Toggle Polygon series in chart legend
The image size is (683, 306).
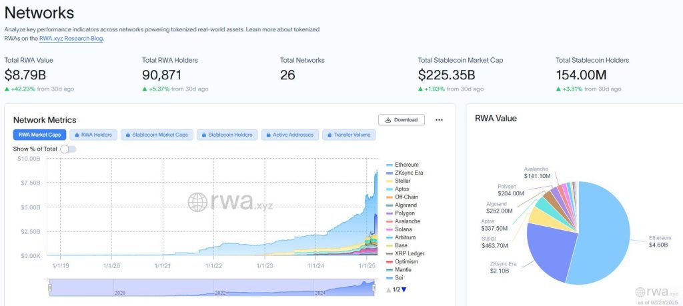(x=400, y=213)
